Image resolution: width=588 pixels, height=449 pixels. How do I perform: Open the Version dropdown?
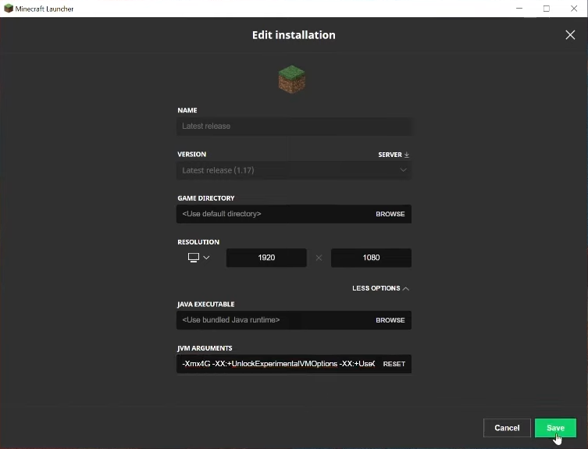[294, 170]
